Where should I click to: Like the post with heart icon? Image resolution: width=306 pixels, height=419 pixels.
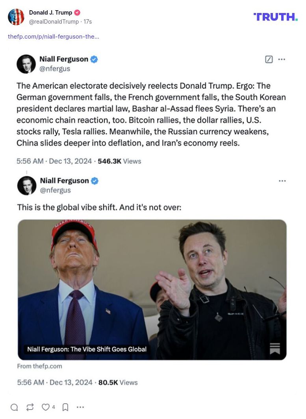pos(46,407)
